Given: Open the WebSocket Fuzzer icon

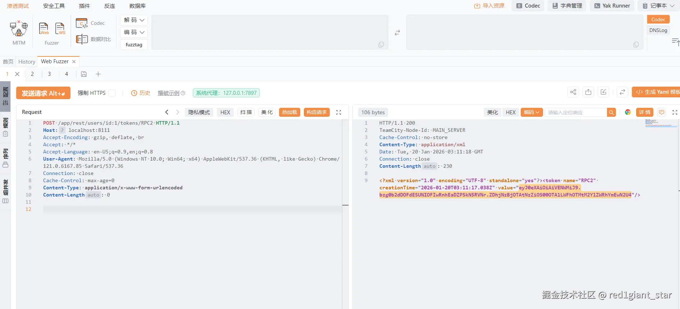Looking at the screenshot, I should tap(60, 29).
